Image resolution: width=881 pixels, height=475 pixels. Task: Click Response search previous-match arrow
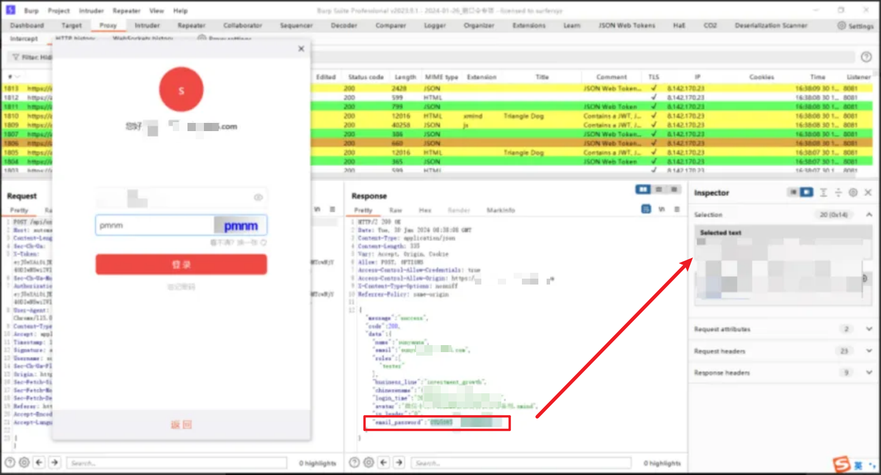tap(384, 463)
